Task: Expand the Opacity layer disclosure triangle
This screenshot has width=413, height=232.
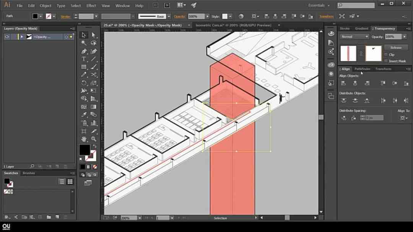Action: pyautogui.click(x=22, y=37)
